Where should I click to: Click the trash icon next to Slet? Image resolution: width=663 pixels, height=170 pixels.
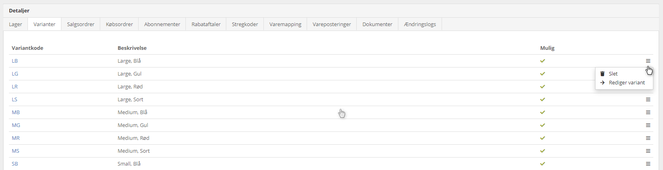tap(602, 74)
